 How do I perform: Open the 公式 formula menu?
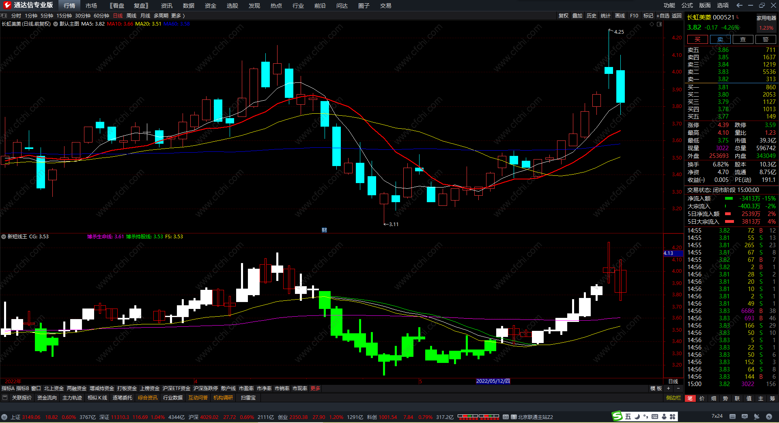(687, 5)
